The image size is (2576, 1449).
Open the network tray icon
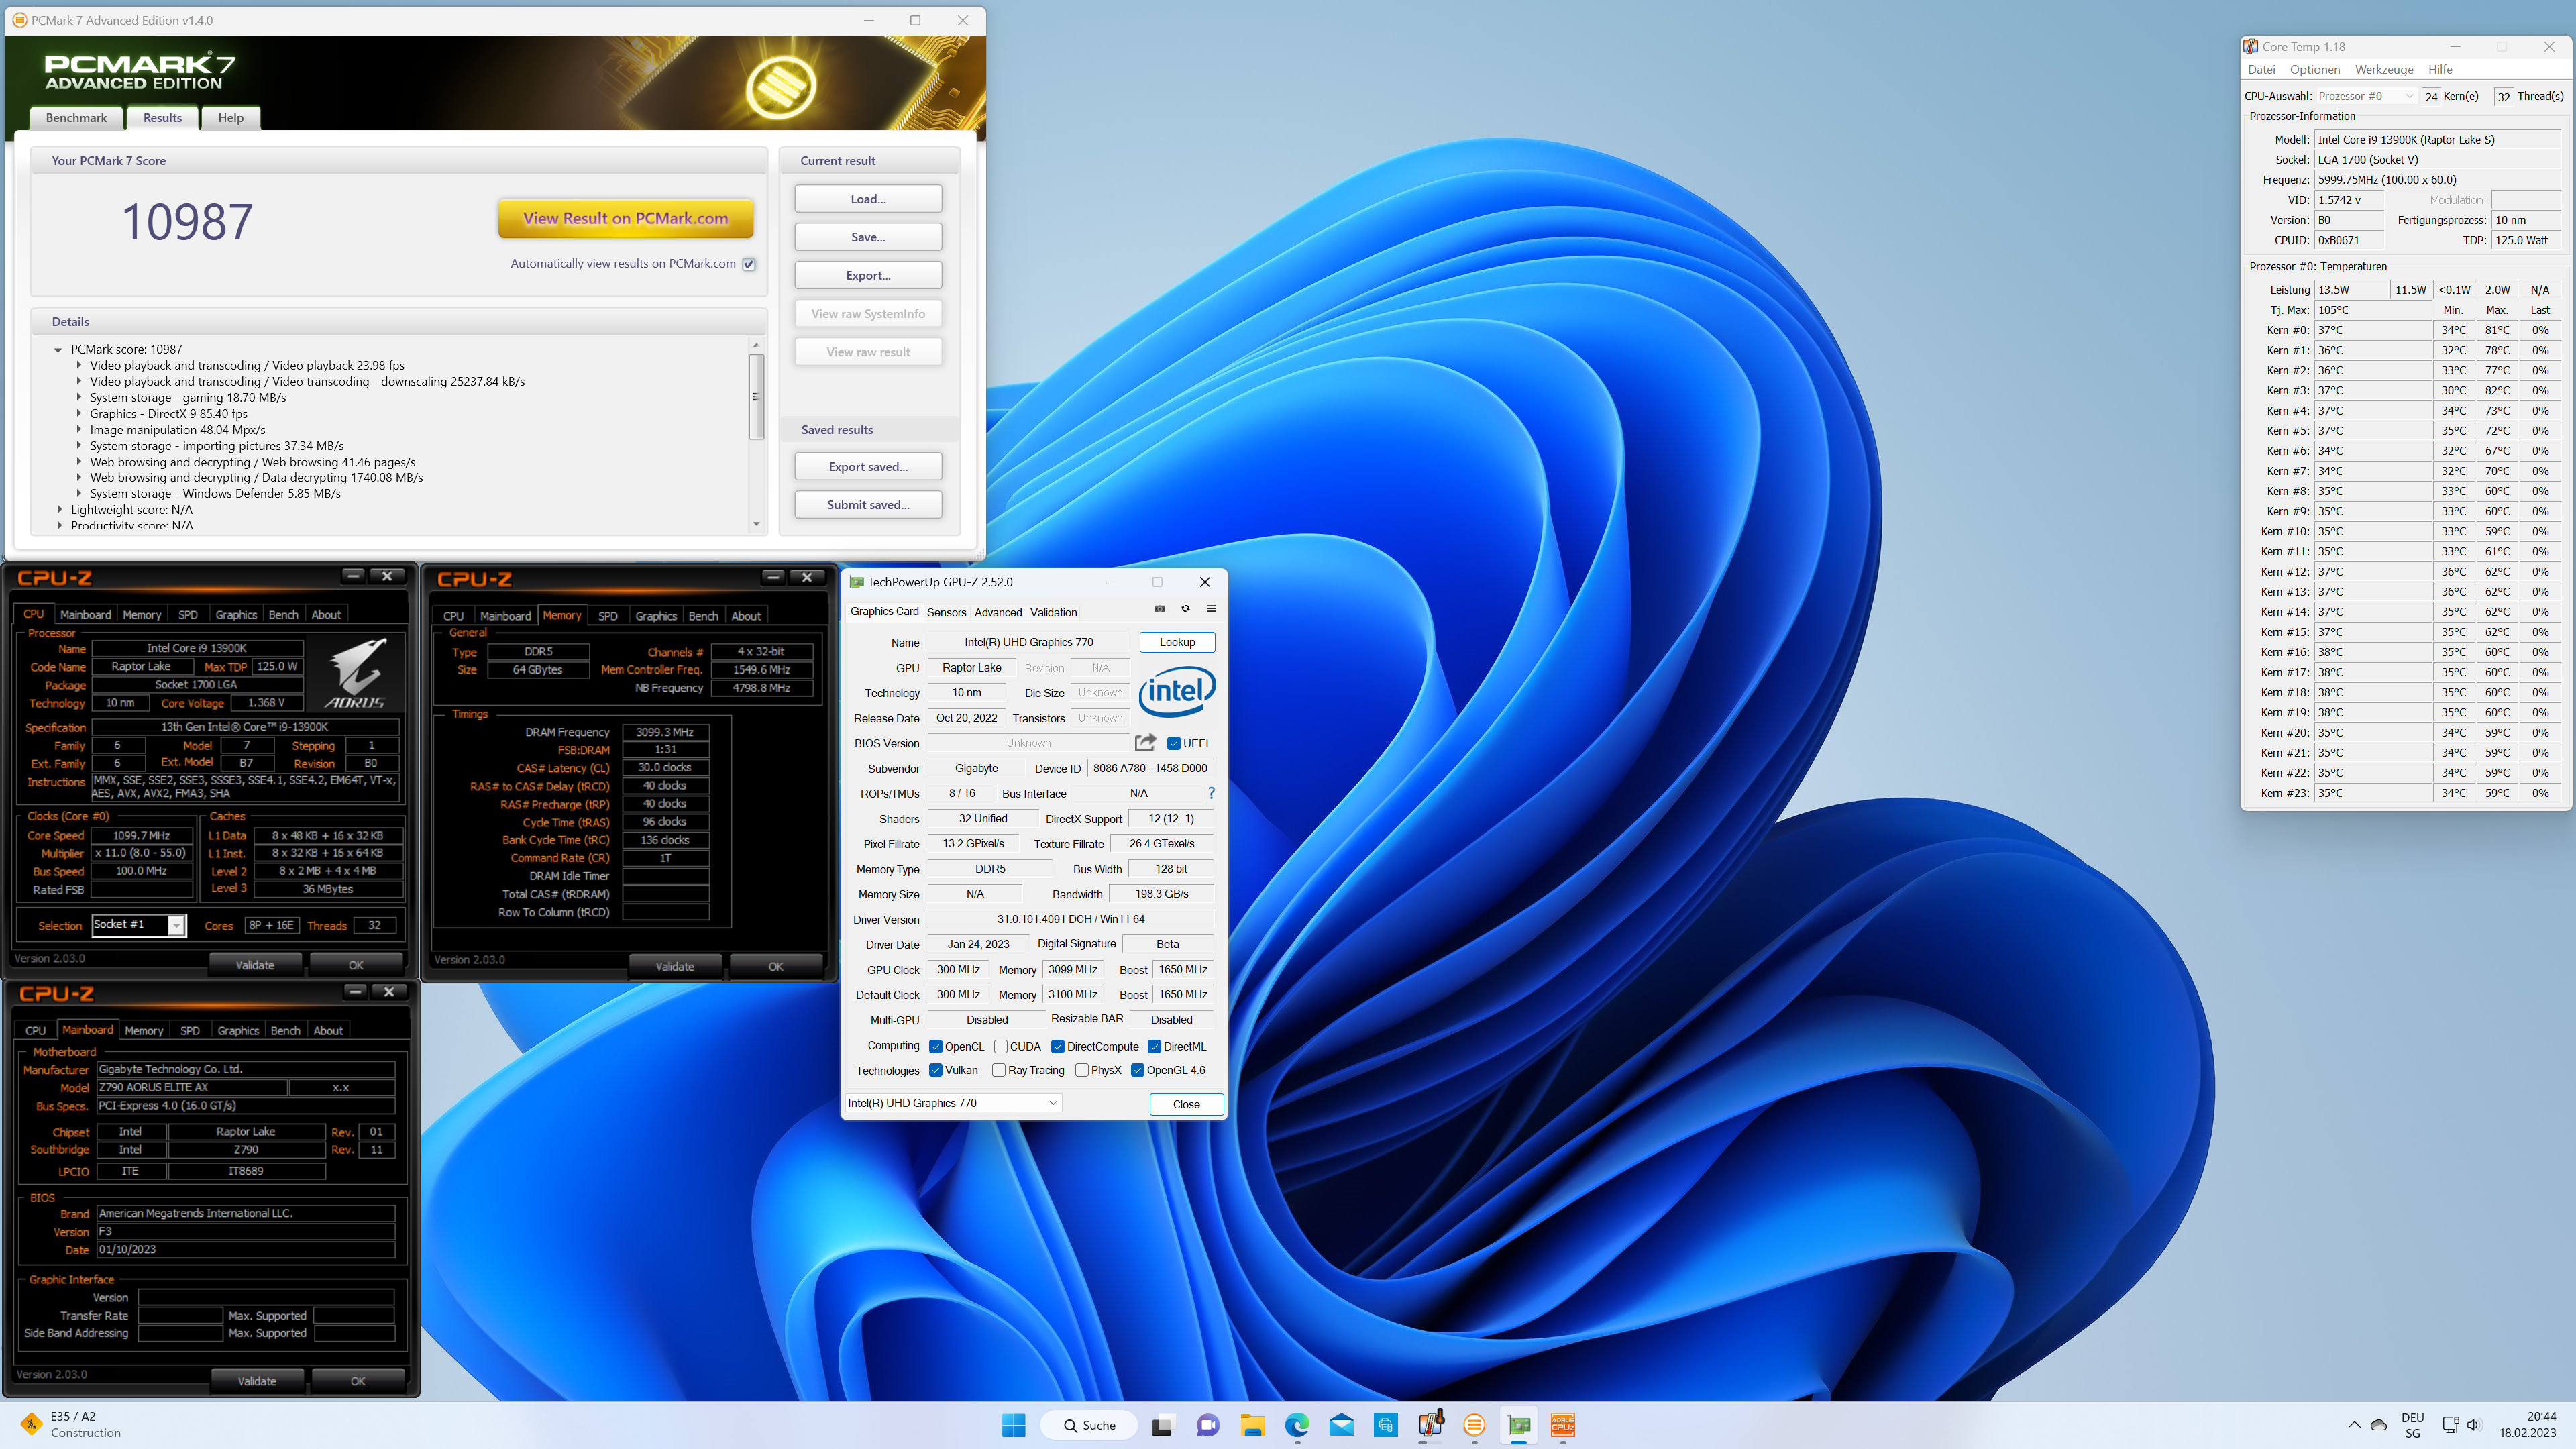click(x=2450, y=1425)
